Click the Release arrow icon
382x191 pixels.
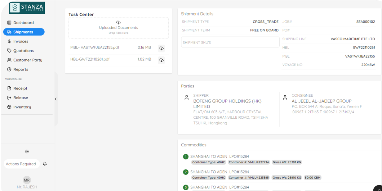pos(9,97)
